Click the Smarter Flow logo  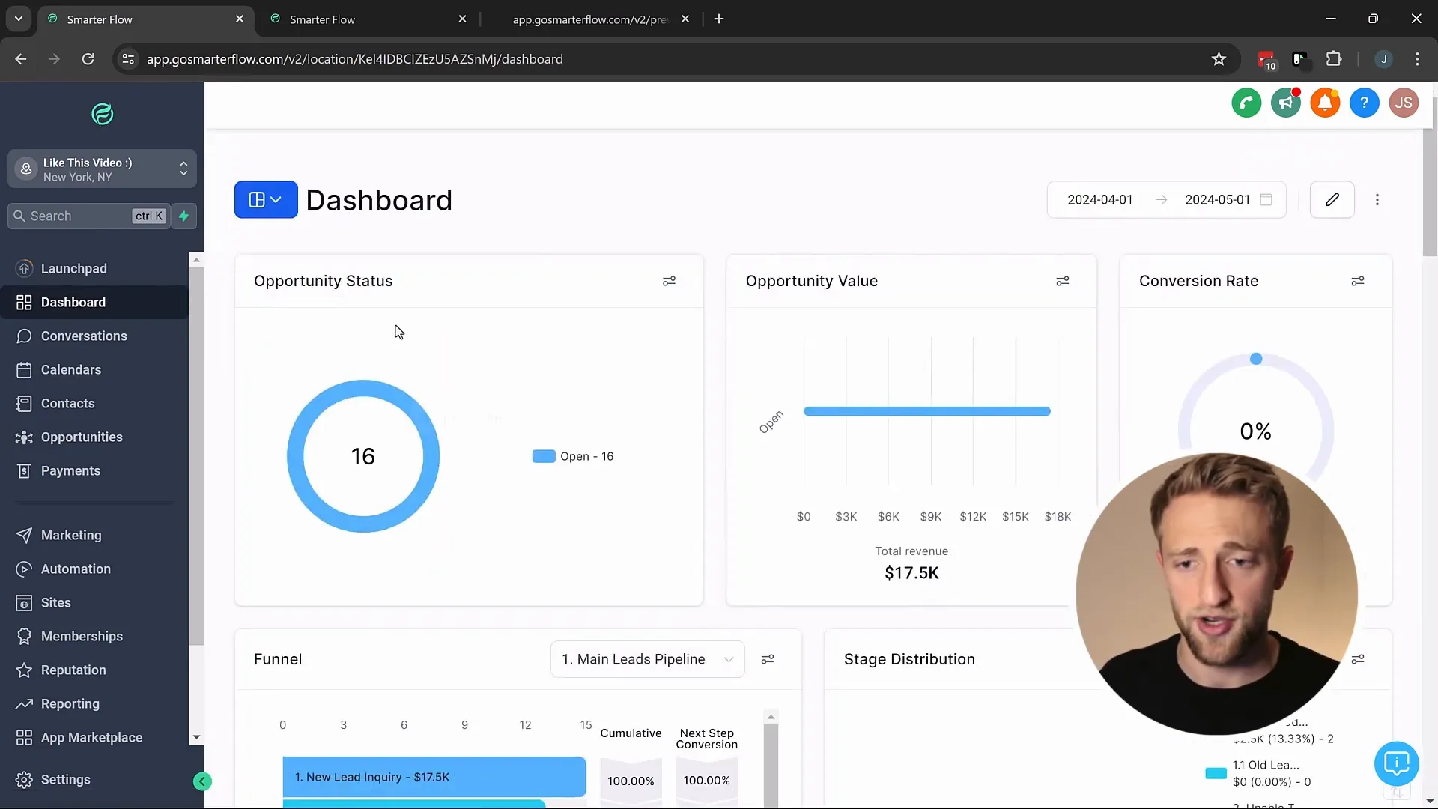click(103, 114)
